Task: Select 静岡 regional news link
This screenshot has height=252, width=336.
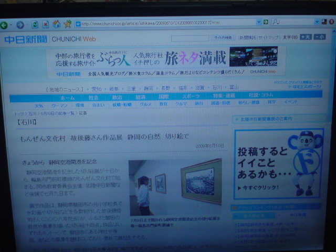Action: 148,88
